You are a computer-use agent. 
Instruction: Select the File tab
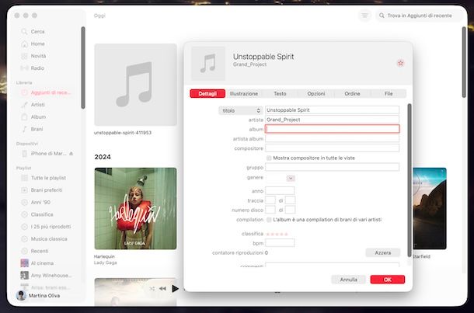pos(388,93)
